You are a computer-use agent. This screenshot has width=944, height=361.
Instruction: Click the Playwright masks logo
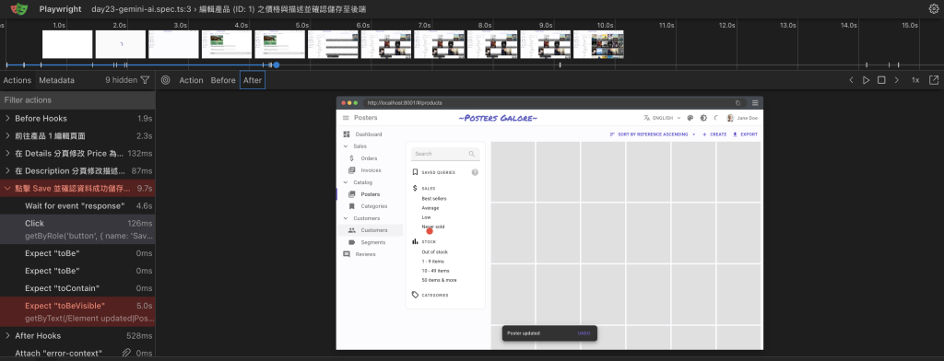pyautogui.click(x=19, y=9)
